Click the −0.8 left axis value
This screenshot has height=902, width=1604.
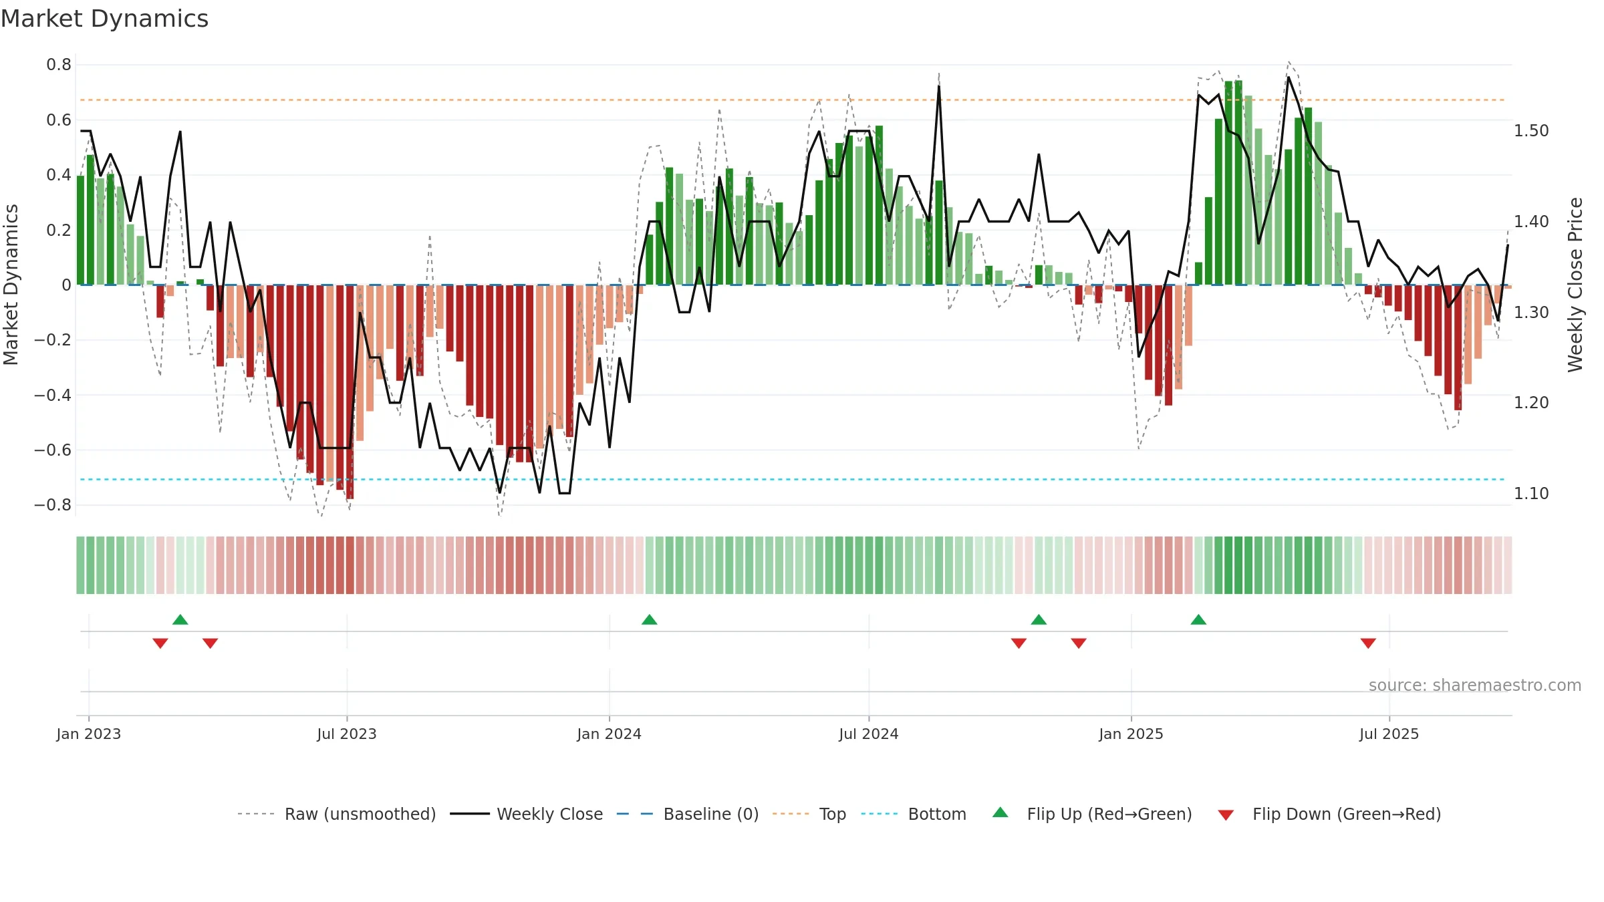[53, 505]
